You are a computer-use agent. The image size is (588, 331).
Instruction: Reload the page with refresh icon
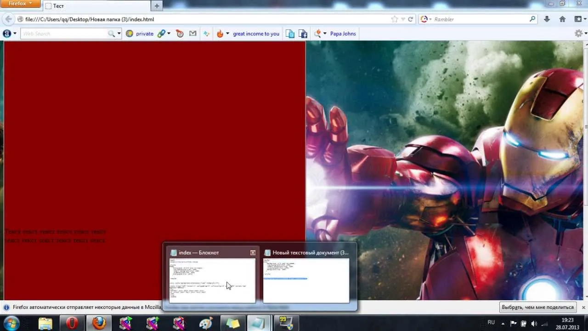click(411, 19)
